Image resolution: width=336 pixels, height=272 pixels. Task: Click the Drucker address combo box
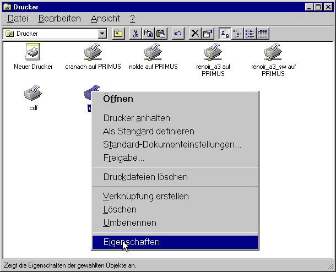click(x=55, y=34)
